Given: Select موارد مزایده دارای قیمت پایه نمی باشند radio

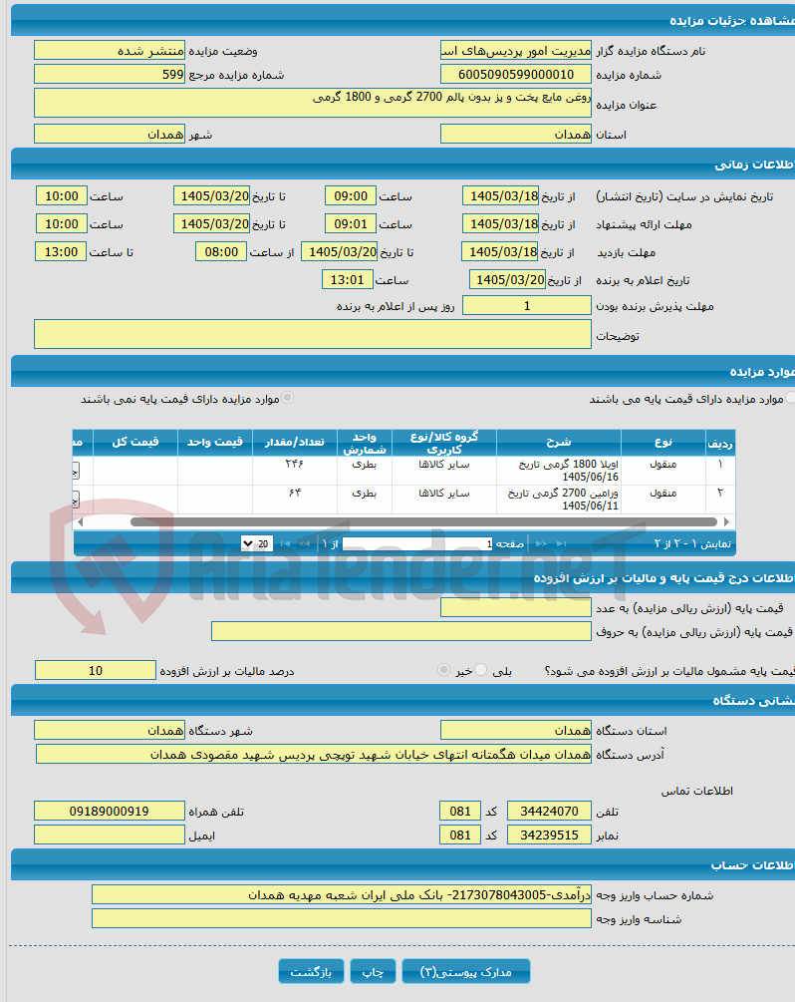Looking at the screenshot, I should 288,398.
